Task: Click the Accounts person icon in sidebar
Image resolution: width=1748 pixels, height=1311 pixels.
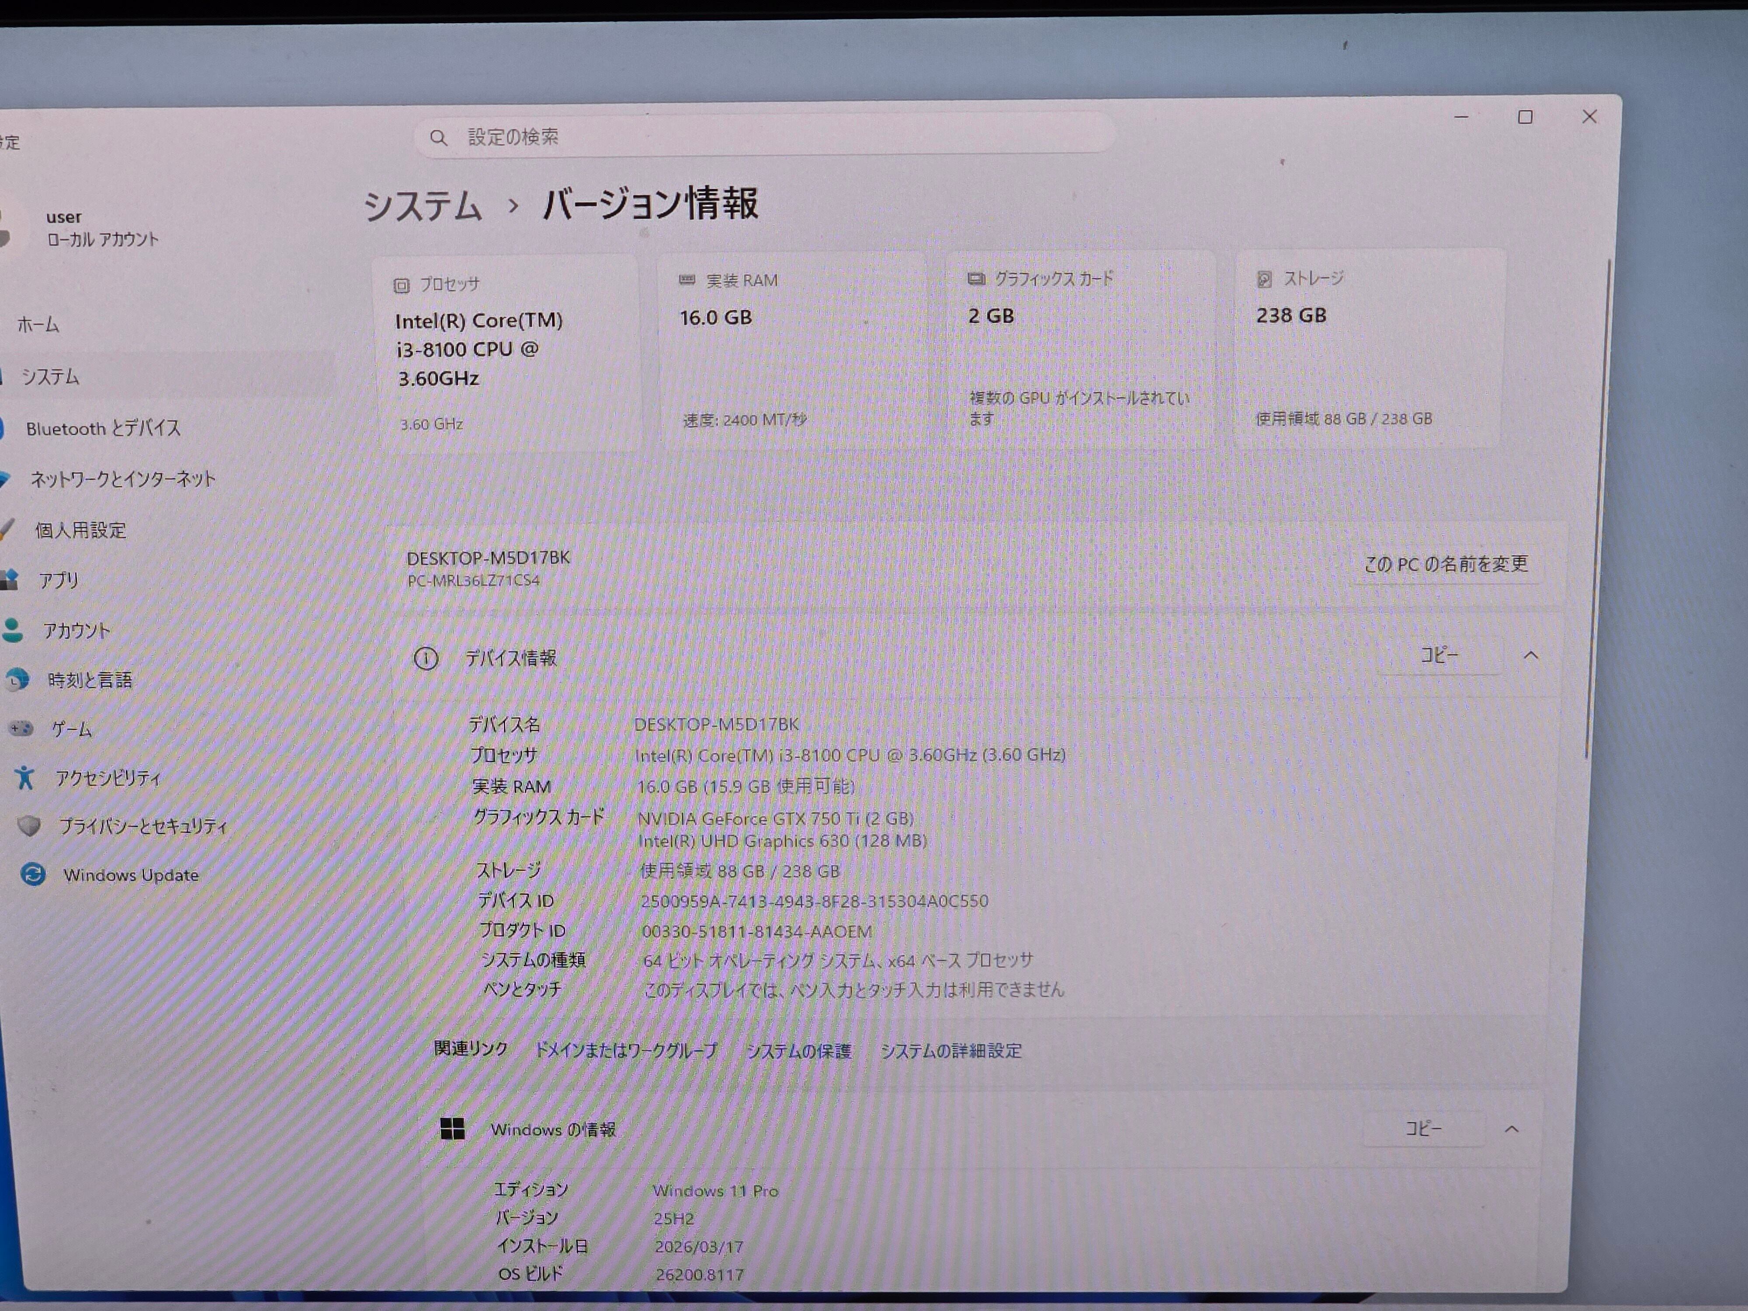Action: point(13,630)
